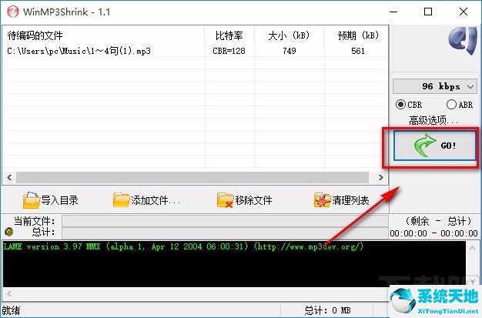Click the 添加文件... label
Viewport: 482px width, 318px height.
[156, 200]
